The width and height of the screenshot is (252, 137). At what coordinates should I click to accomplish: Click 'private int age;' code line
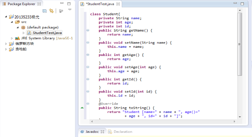tap(116, 22)
